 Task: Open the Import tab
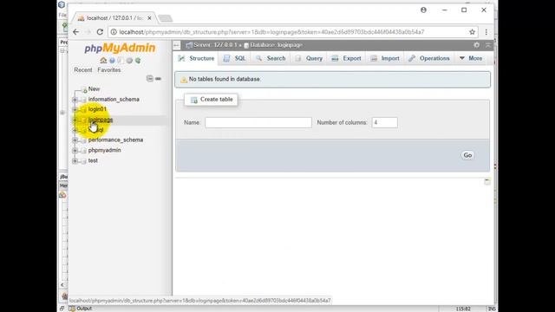tap(385, 58)
